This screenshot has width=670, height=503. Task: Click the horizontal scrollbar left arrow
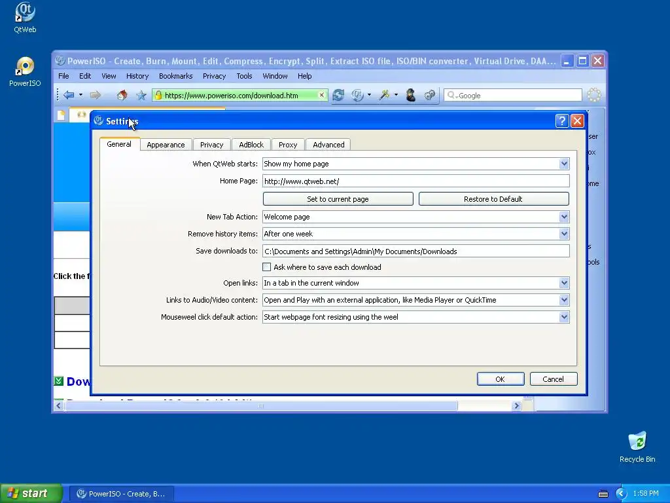pyautogui.click(x=59, y=405)
